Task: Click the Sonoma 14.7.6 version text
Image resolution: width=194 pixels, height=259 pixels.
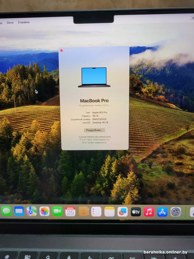Action: pos(100,123)
